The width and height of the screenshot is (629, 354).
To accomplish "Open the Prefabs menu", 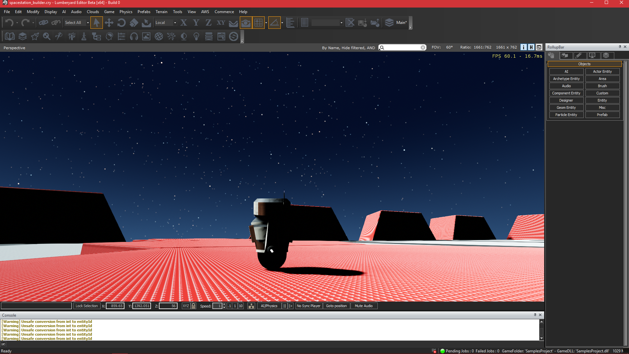I will 144,12.
